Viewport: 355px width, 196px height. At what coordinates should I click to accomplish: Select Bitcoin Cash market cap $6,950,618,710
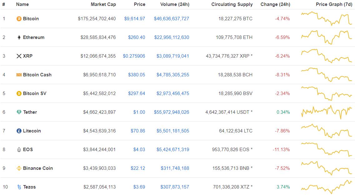pos(99,74)
